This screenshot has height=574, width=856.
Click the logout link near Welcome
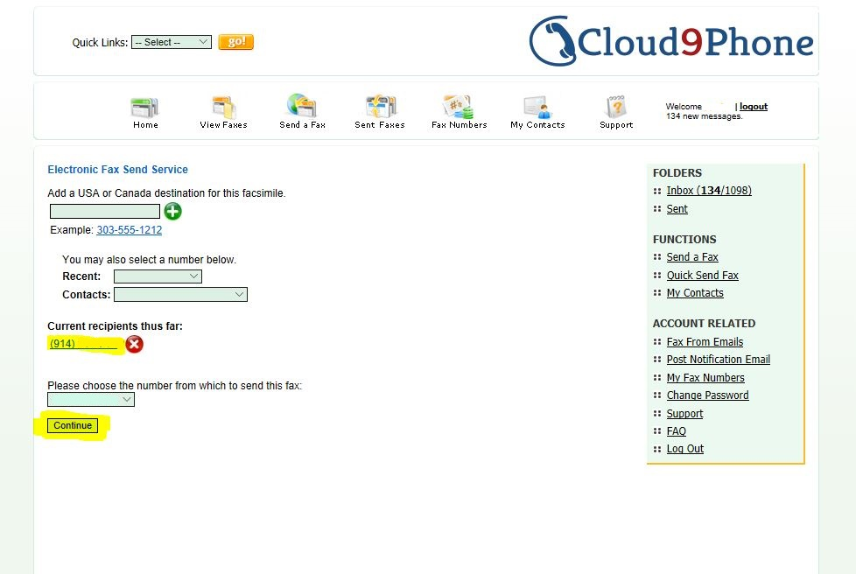point(754,107)
